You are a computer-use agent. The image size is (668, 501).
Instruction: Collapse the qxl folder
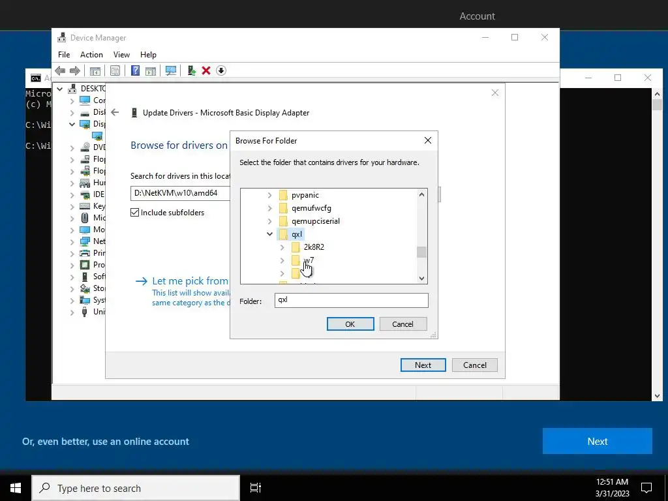[x=269, y=234]
